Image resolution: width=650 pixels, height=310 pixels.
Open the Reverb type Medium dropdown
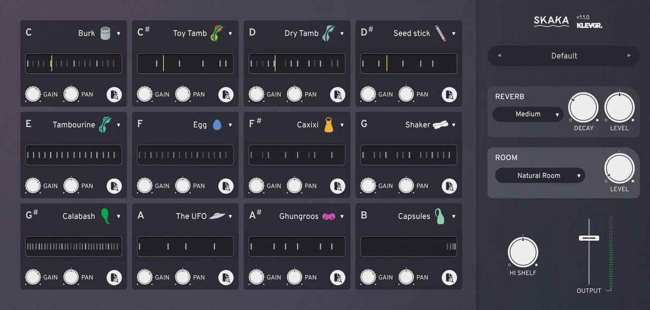coord(528,114)
